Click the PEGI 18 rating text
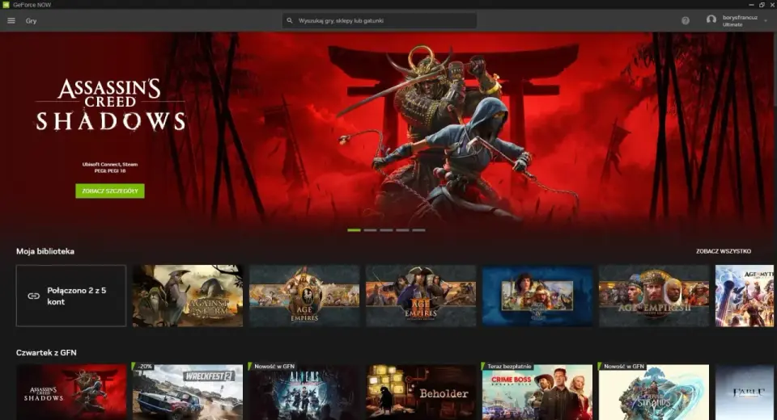 point(110,170)
